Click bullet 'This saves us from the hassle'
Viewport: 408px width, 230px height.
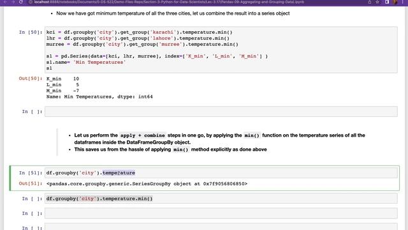(x=170, y=149)
